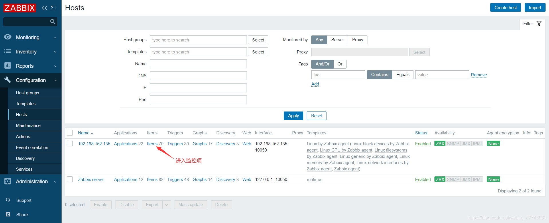Choose Equals tag operator
The height and width of the screenshot is (223, 549).
(x=403, y=75)
